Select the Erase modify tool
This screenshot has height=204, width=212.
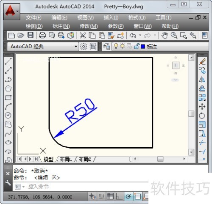point(202,61)
